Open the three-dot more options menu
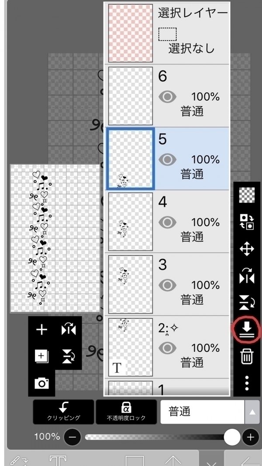 point(247,383)
